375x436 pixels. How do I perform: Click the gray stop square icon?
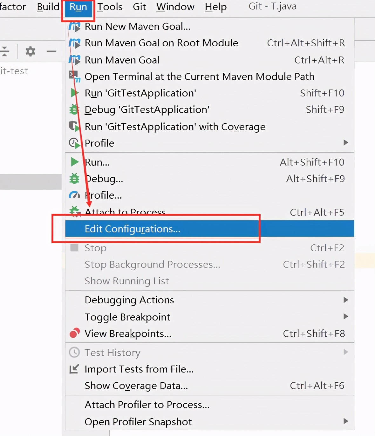[74, 248]
